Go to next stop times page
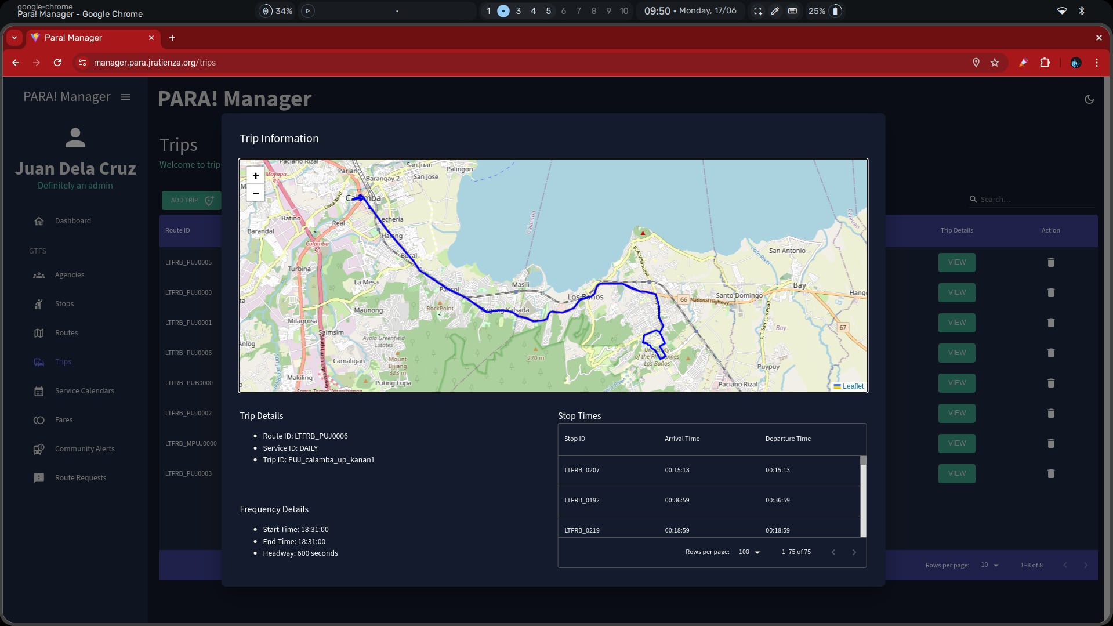This screenshot has height=626, width=1113. [x=854, y=552]
